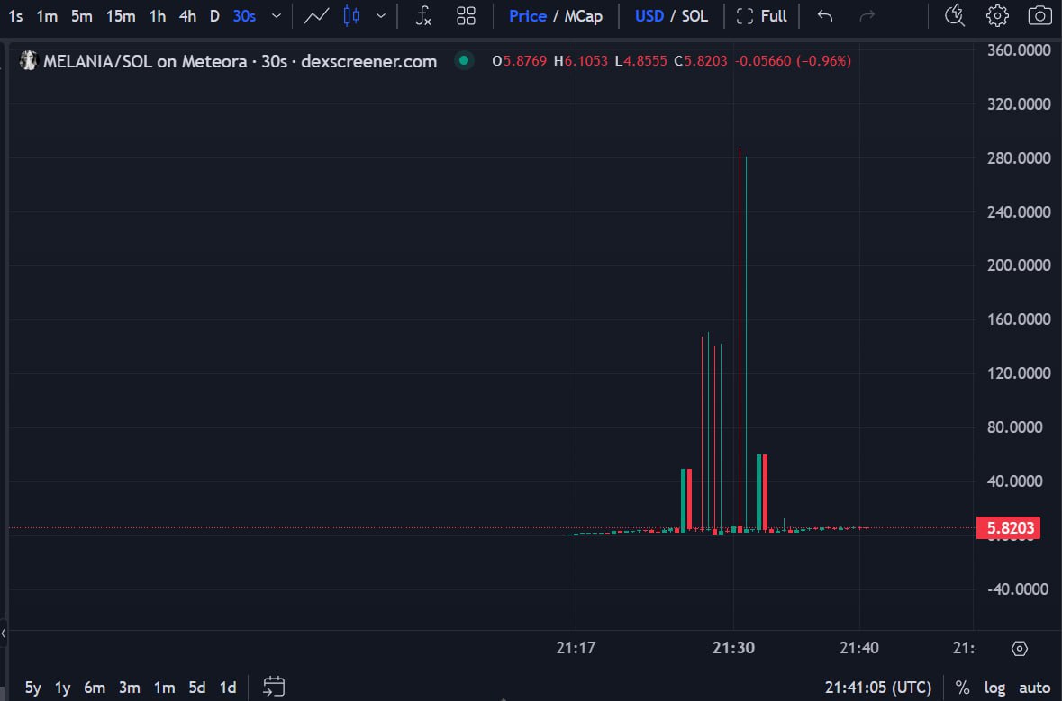
Task: Click the change value -0.05660 (-0.96%)
Action: [x=793, y=61]
